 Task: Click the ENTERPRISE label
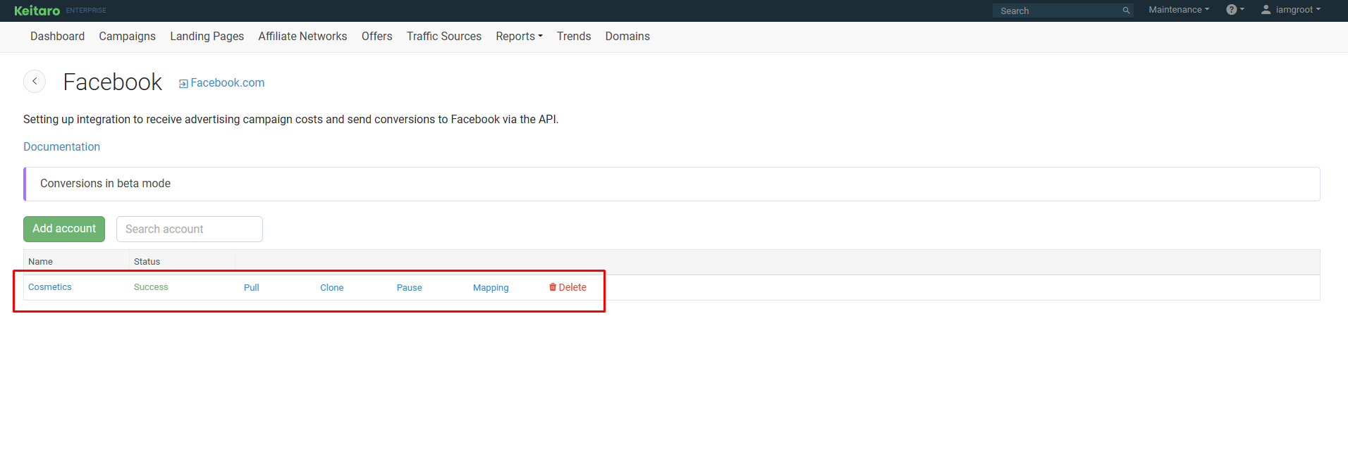(x=86, y=11)
